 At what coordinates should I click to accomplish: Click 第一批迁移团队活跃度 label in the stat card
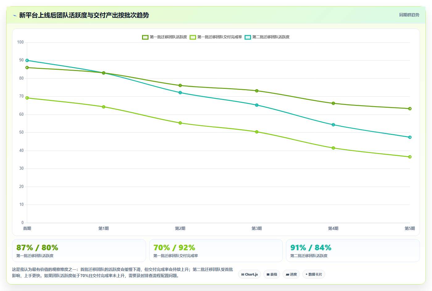(35, 256)
